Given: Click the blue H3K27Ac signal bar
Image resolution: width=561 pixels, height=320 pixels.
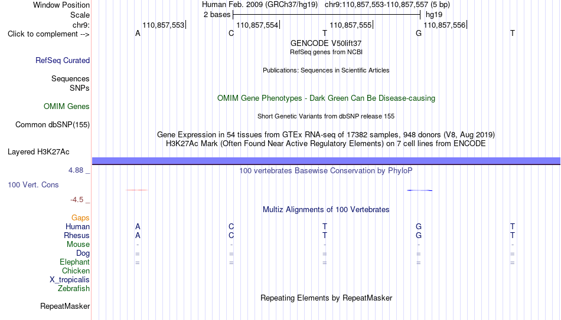Looking at the screenshot, I should pyautogui.click(x=326, y=161).
